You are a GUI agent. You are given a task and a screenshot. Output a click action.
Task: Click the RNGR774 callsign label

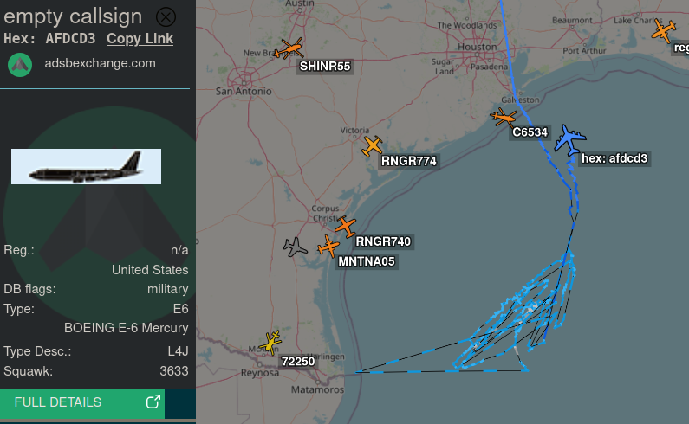point(409,161)
